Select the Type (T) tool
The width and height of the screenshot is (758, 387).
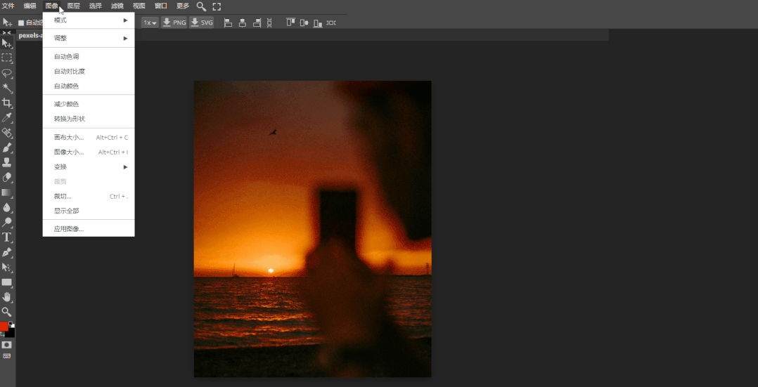pyautogui.click(x=7, y=237)
